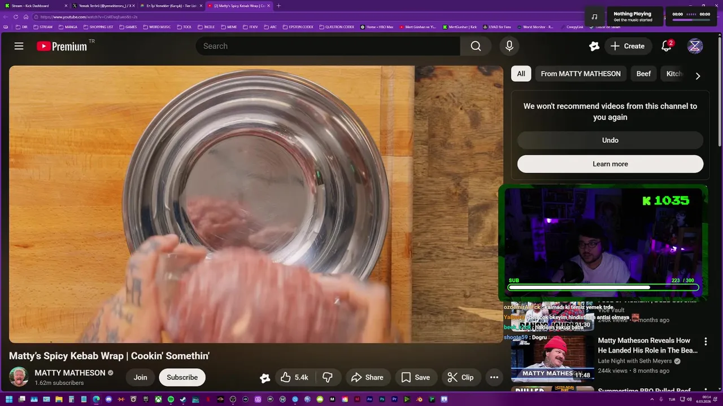Screen dimensions: 723x406
Task: Select From MATTY MATHESON filter chip
Action: click(x=581, y=73)
